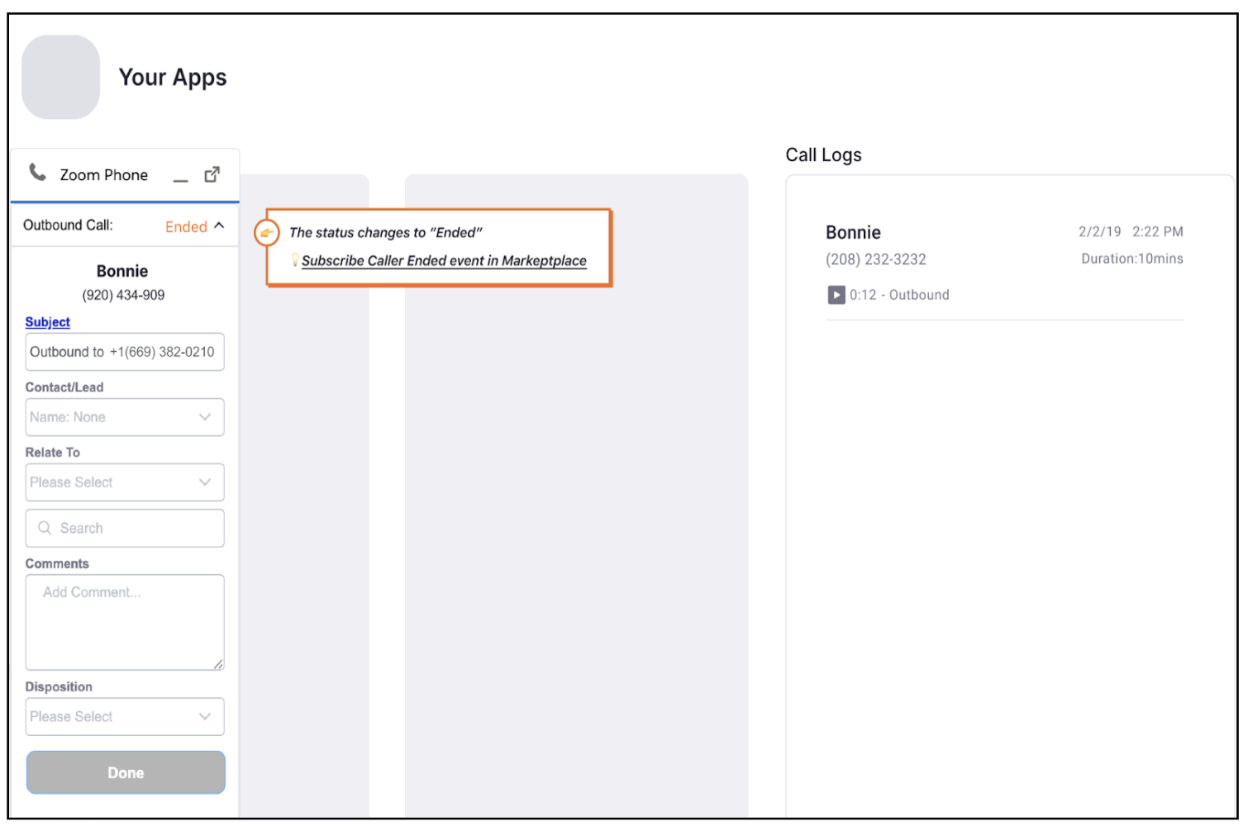Open Subscribe Caller Ended event in Marketplace link
This screenshot has height=831, width=1248.
click(444, 260)
